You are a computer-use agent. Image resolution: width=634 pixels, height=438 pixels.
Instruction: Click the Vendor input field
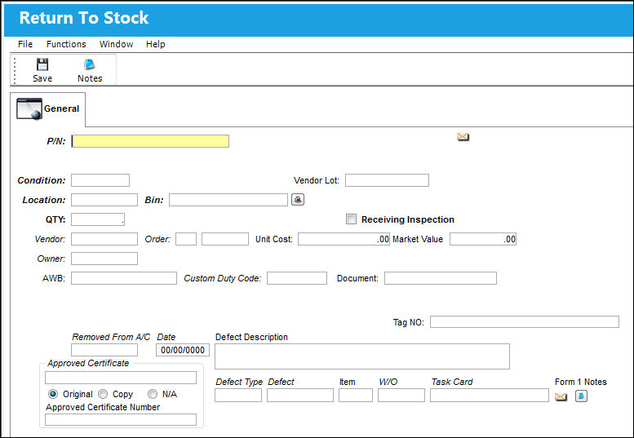[104, 239]
